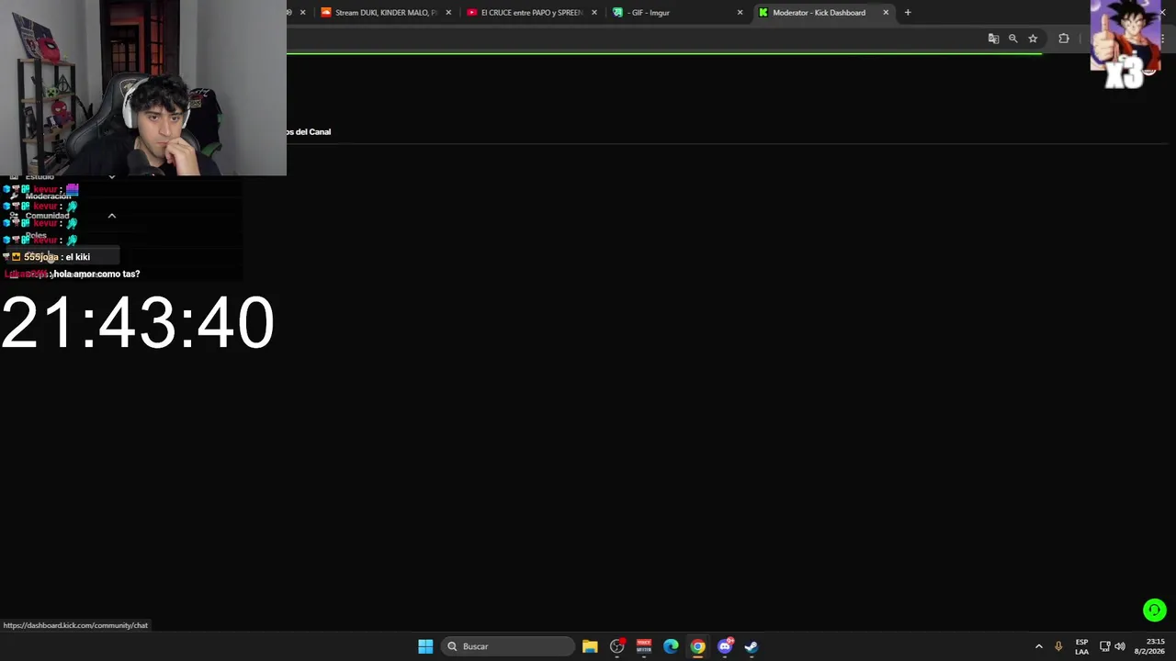Open the Windows Start menu
1176x661 pixels.
pyautogui.click(x=425, y=646)
